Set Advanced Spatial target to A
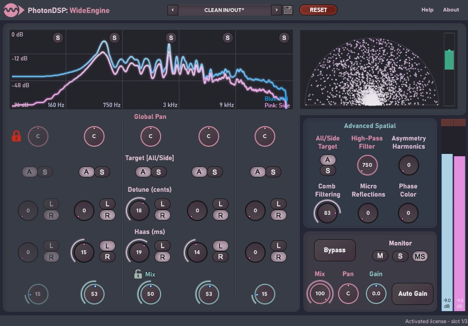The image size is (468, 326). click(x=328, y=160)
